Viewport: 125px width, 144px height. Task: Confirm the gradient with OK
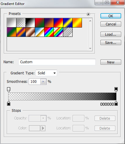pos(111,16)
